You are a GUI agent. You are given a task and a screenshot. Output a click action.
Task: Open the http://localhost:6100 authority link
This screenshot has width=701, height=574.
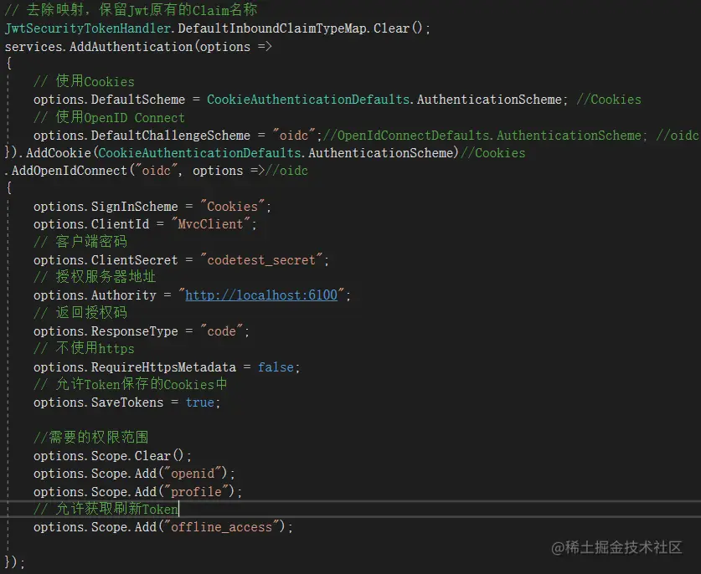pyautogui.click(x=261, y=295)
